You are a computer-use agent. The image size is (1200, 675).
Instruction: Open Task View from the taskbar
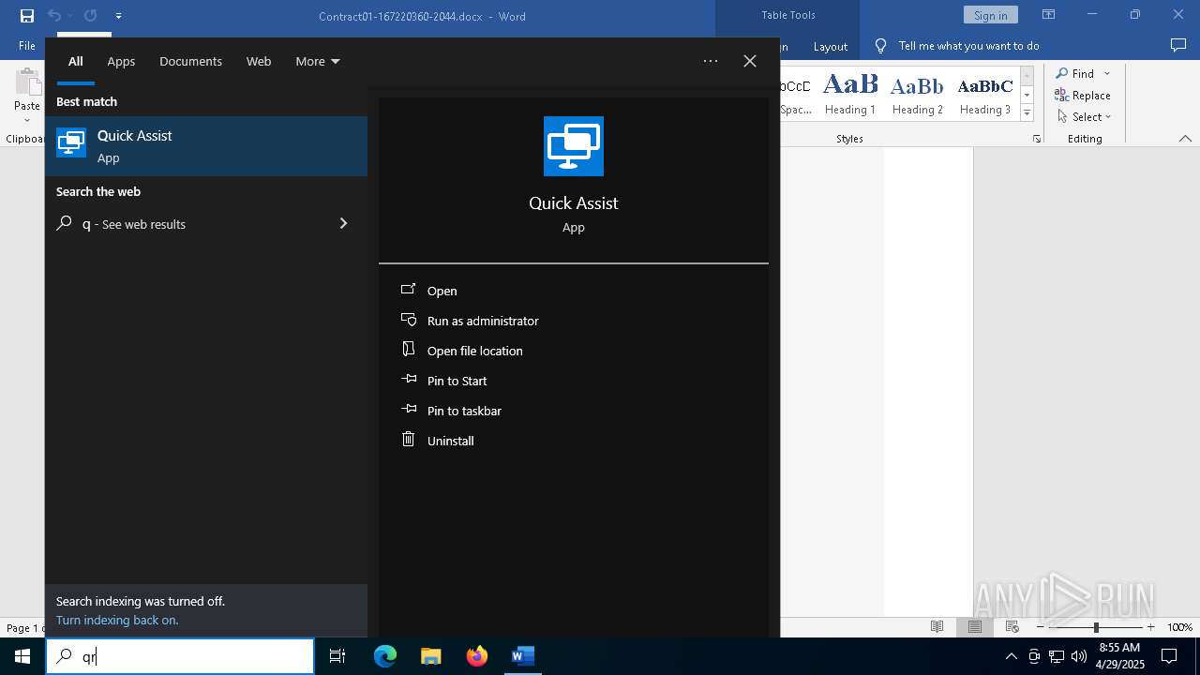pyautogui.click(x=337, y=656)
